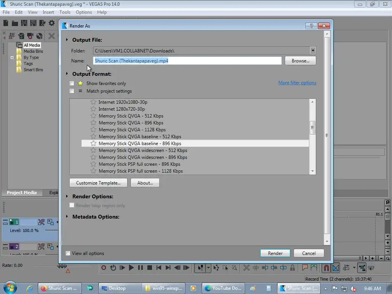
Task: Select the Selection Edit tool icon
Action: (225, 268)
